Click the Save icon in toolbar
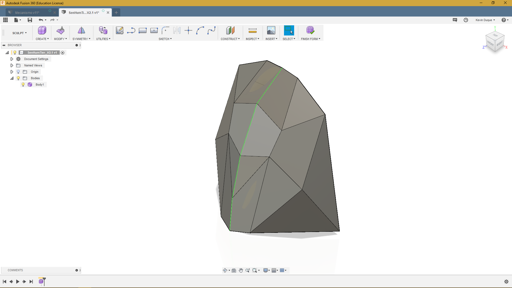 [x=30, y=20]
